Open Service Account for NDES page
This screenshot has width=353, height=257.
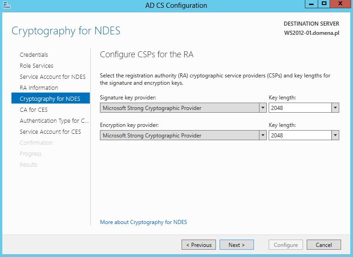pyautogui.click(x=53, y=77)
